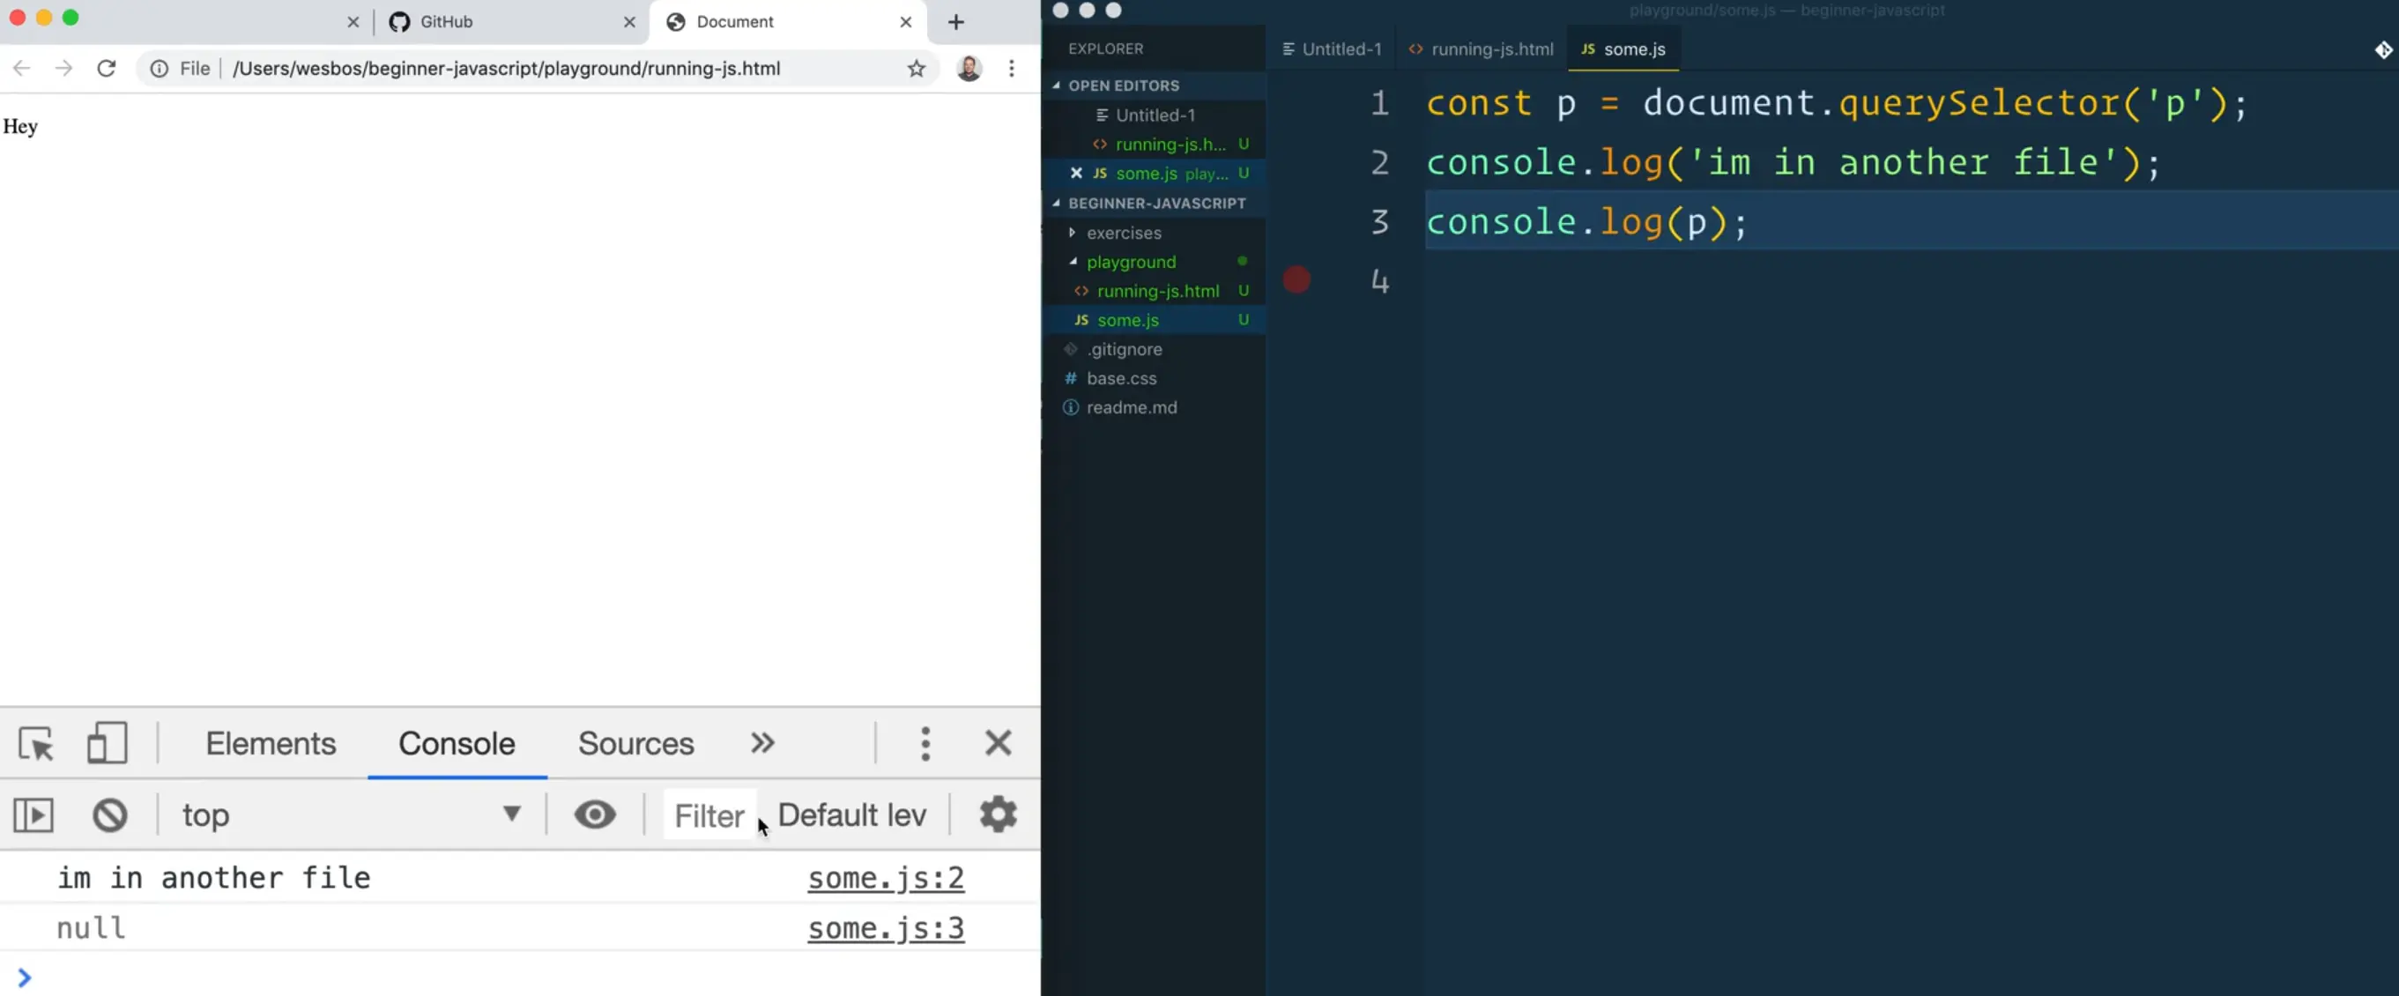
Task: Switch to the Elements tab
Action: 270,744
